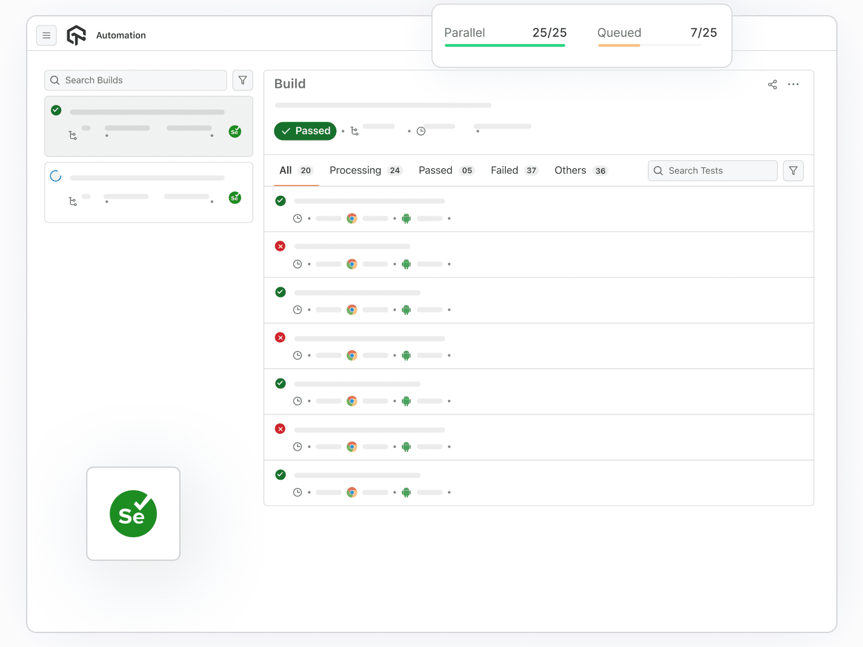863x647 pixels.
Task: Click the test hierarchy icon on the first build
Action: point(73,136)
